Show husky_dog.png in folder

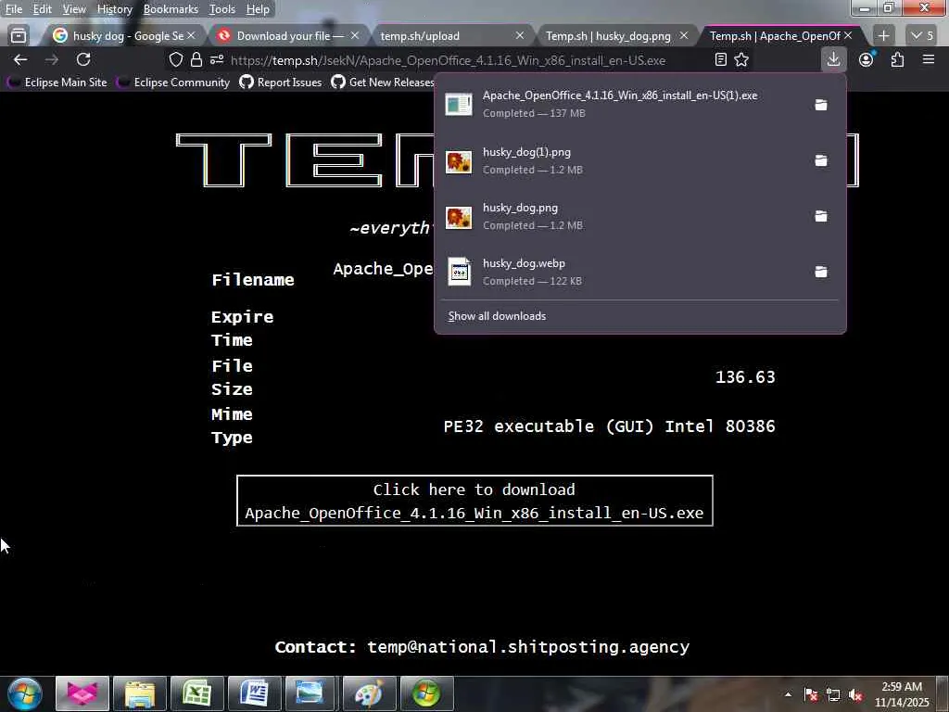click(821, 216)
